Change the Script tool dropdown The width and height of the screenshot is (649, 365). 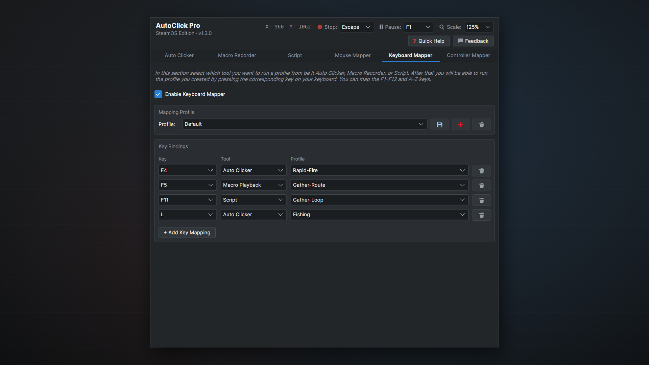coord(254,200)
